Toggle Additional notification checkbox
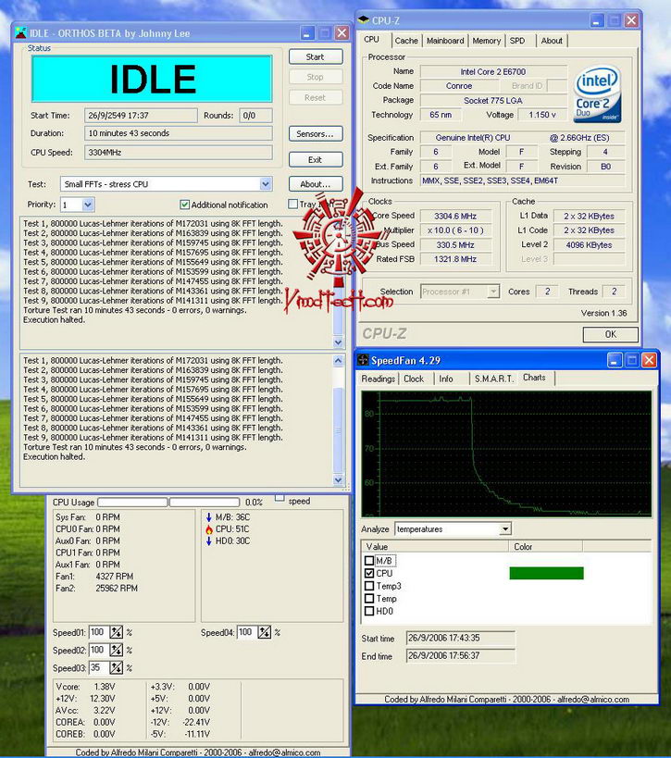This screenshot has height=758, width=671. [x=184, y=205]
